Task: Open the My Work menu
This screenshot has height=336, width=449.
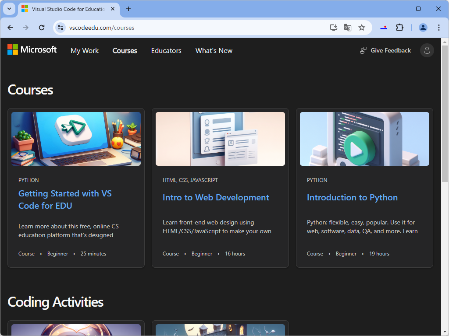Action: [x=85, y=51]
